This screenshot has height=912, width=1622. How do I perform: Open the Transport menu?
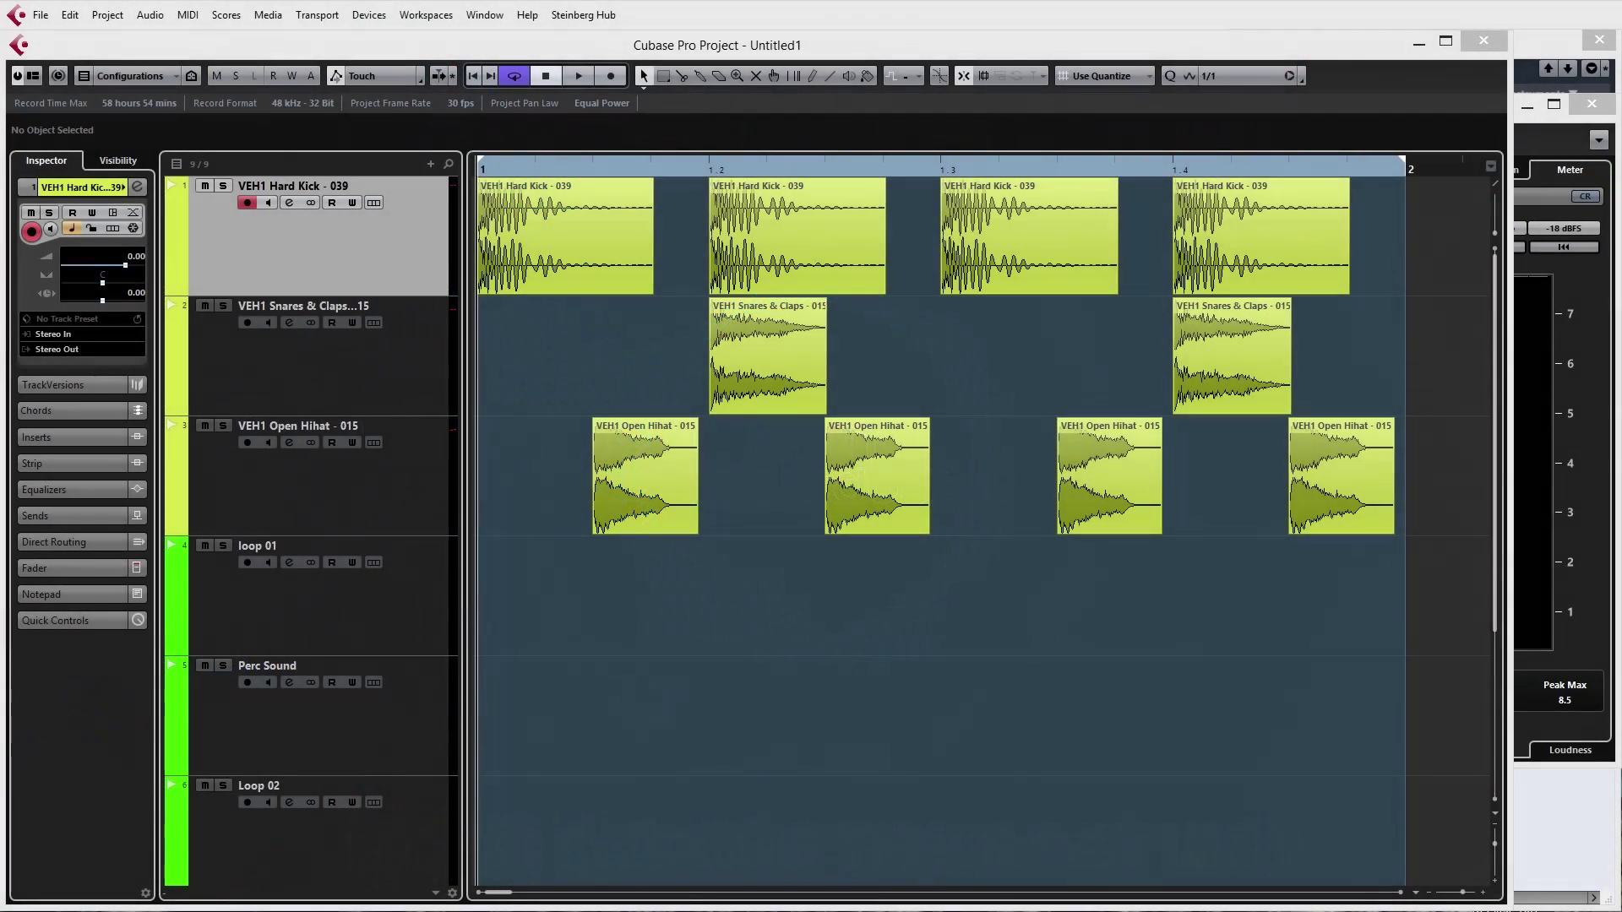[317, 15]
